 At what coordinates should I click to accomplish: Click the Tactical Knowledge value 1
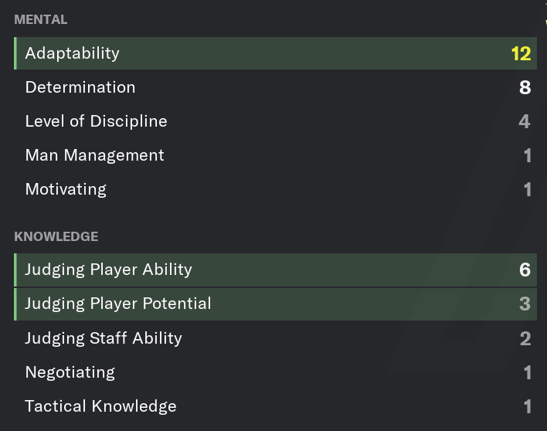tap(528, 406)
